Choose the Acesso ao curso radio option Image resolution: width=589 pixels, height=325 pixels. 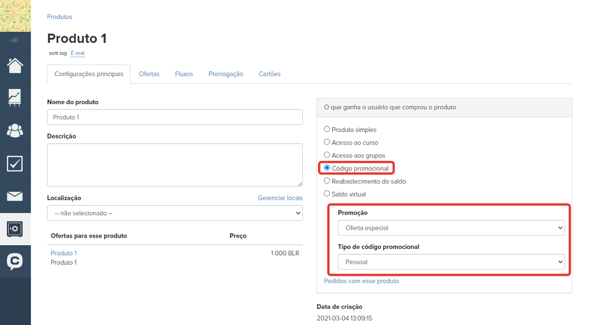[x=327, y=142]
